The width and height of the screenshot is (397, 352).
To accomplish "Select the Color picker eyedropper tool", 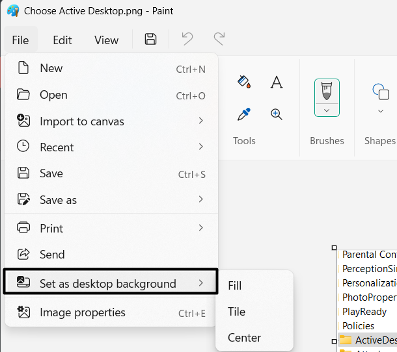I will click(244, 114).
